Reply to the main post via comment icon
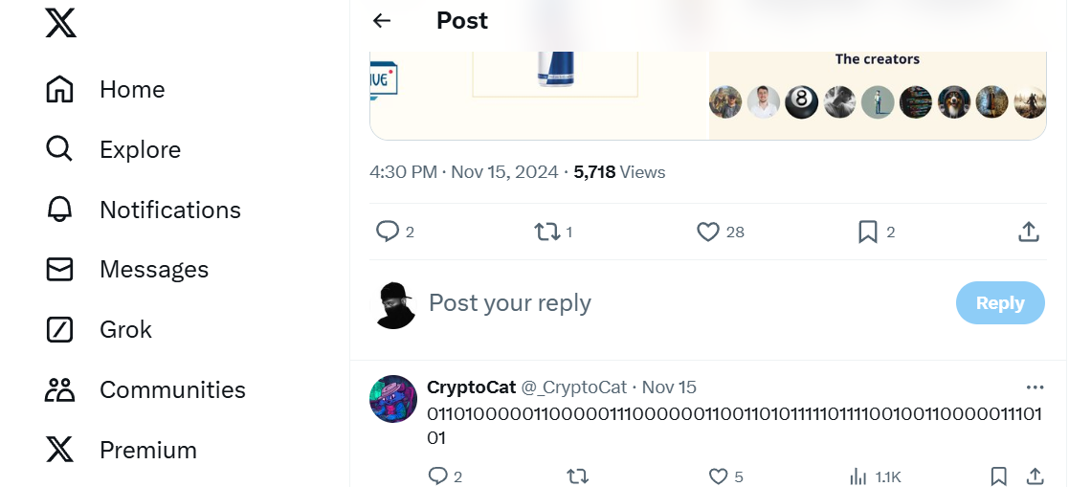The image size is (1069, 487). [388, 232]
